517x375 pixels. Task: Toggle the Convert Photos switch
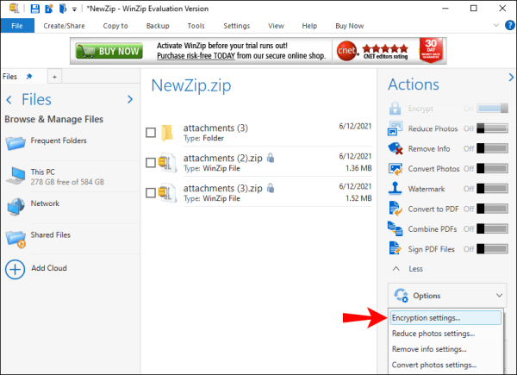click(x=493, y=169)
